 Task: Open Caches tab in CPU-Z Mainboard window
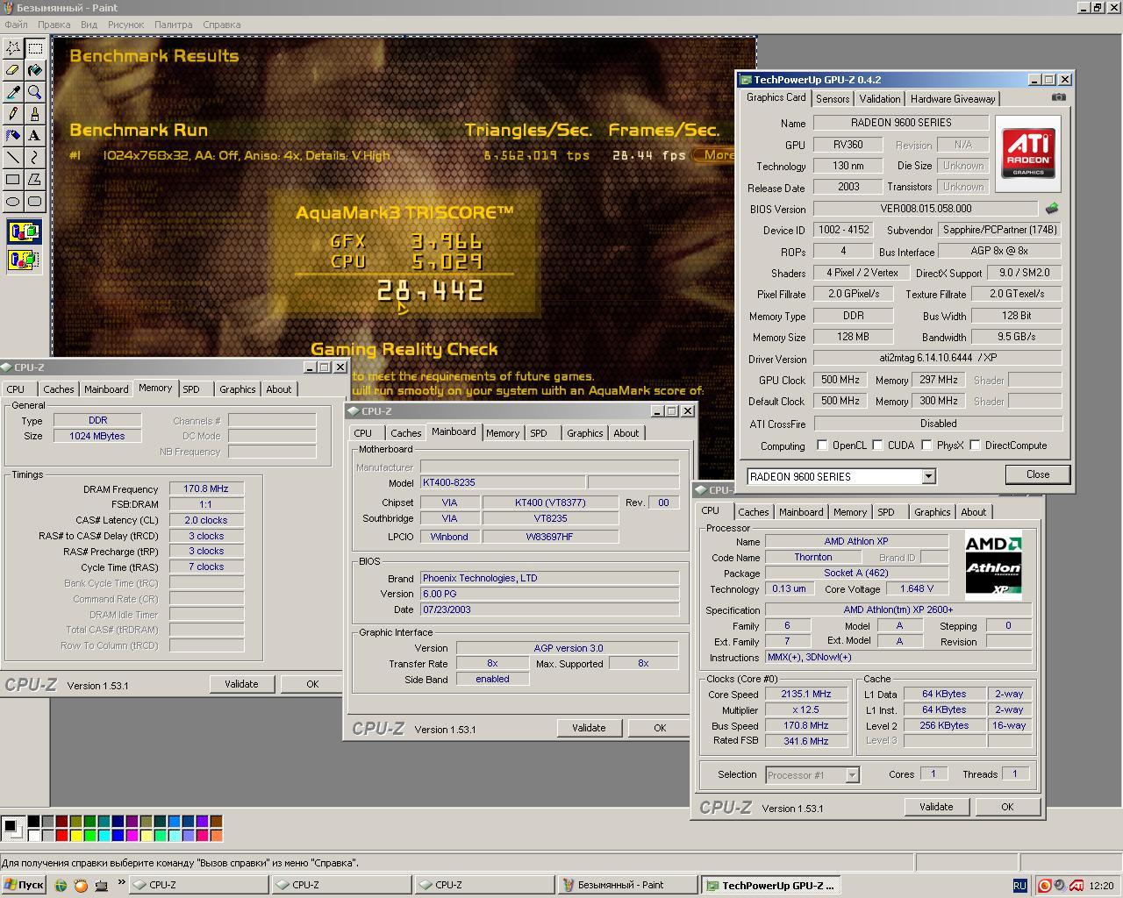tap(405, 433)
